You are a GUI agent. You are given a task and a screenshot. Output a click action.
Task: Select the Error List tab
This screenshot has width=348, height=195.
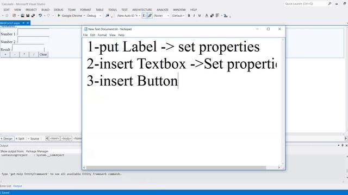point(5,186)
